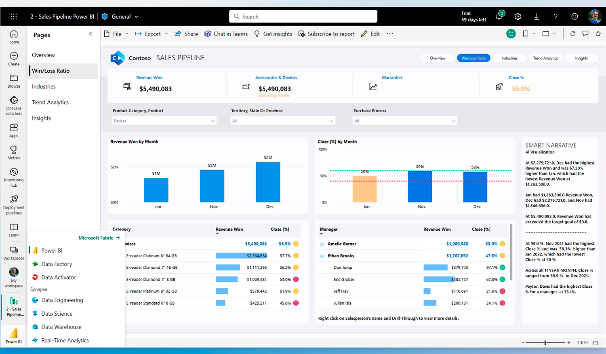Go to Home in left navigation
Screen dimensions: 606x354
14,37
